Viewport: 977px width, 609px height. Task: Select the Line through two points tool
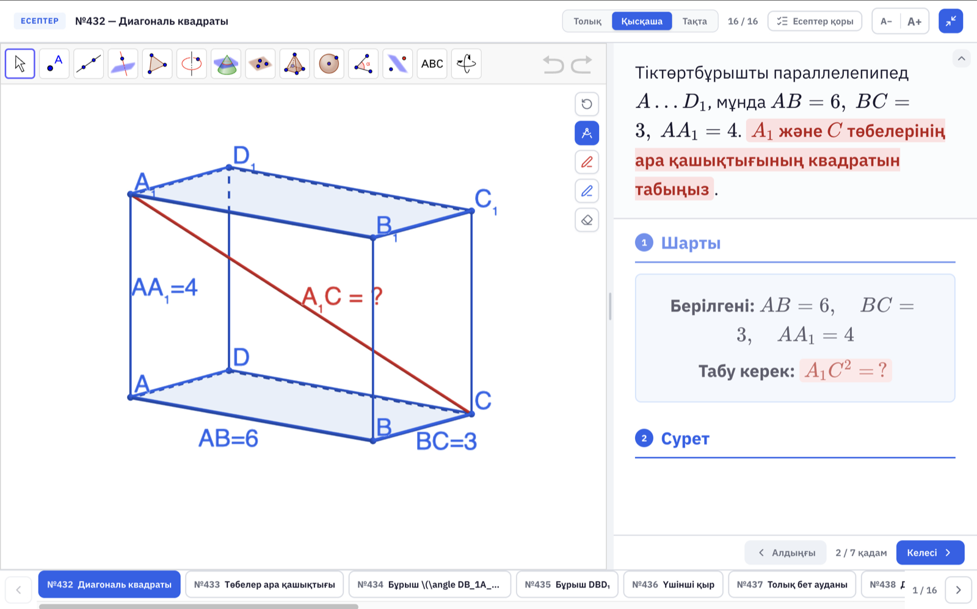(x=89, y=63)
